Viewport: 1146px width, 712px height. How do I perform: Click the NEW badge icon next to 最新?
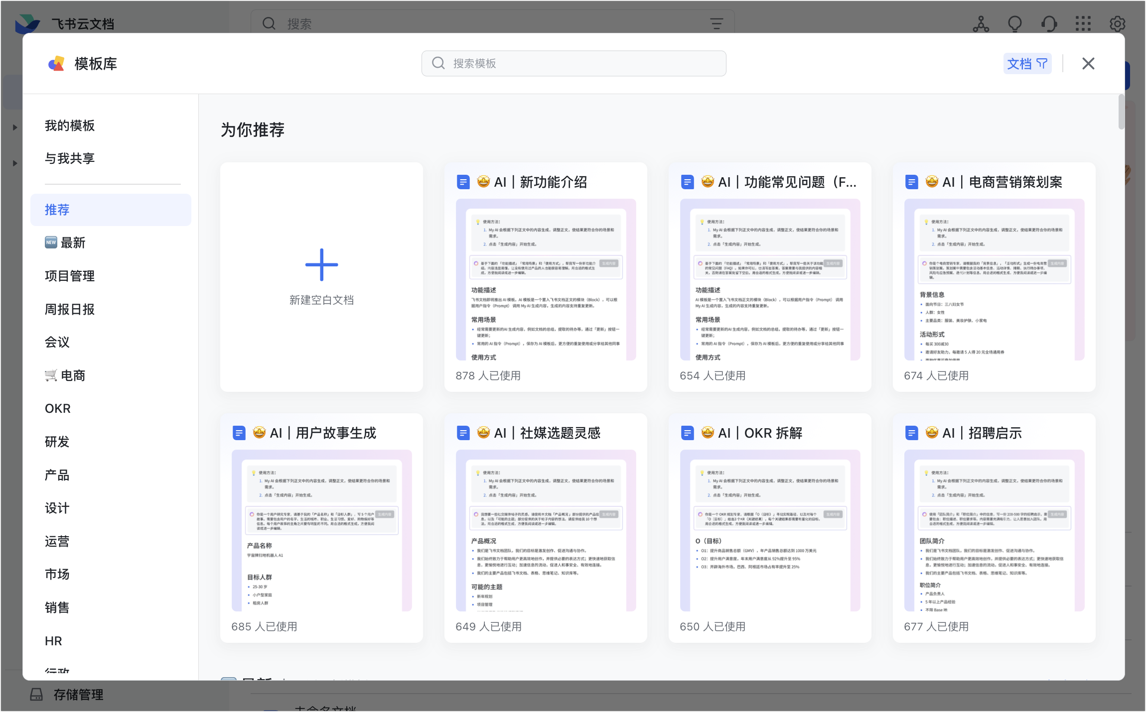[51, 242]
